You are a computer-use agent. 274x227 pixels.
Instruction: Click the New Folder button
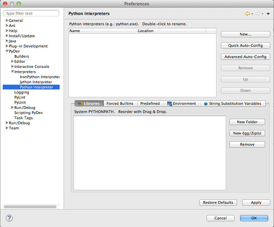247,122
